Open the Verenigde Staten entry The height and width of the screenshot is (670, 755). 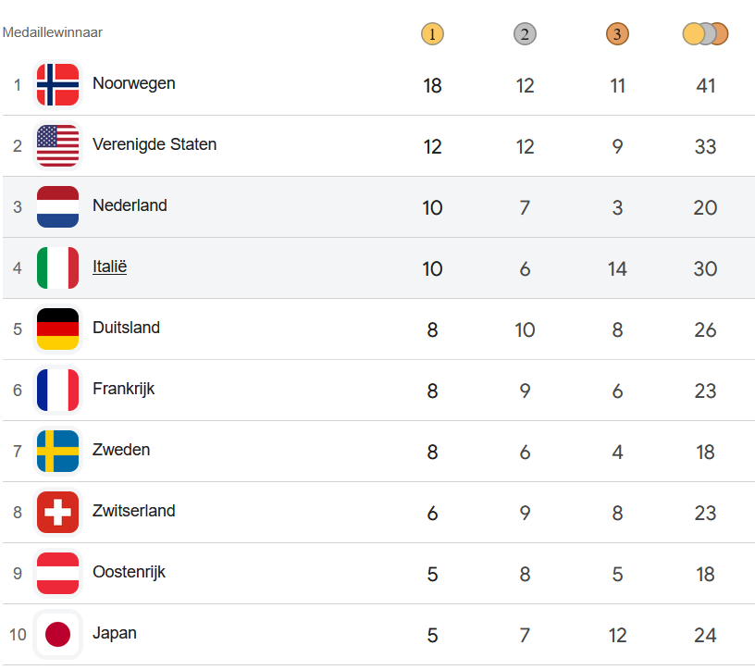tap(155, 144)
